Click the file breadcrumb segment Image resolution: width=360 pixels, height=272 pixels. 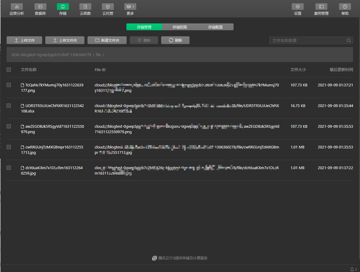[x=98, y=55]
